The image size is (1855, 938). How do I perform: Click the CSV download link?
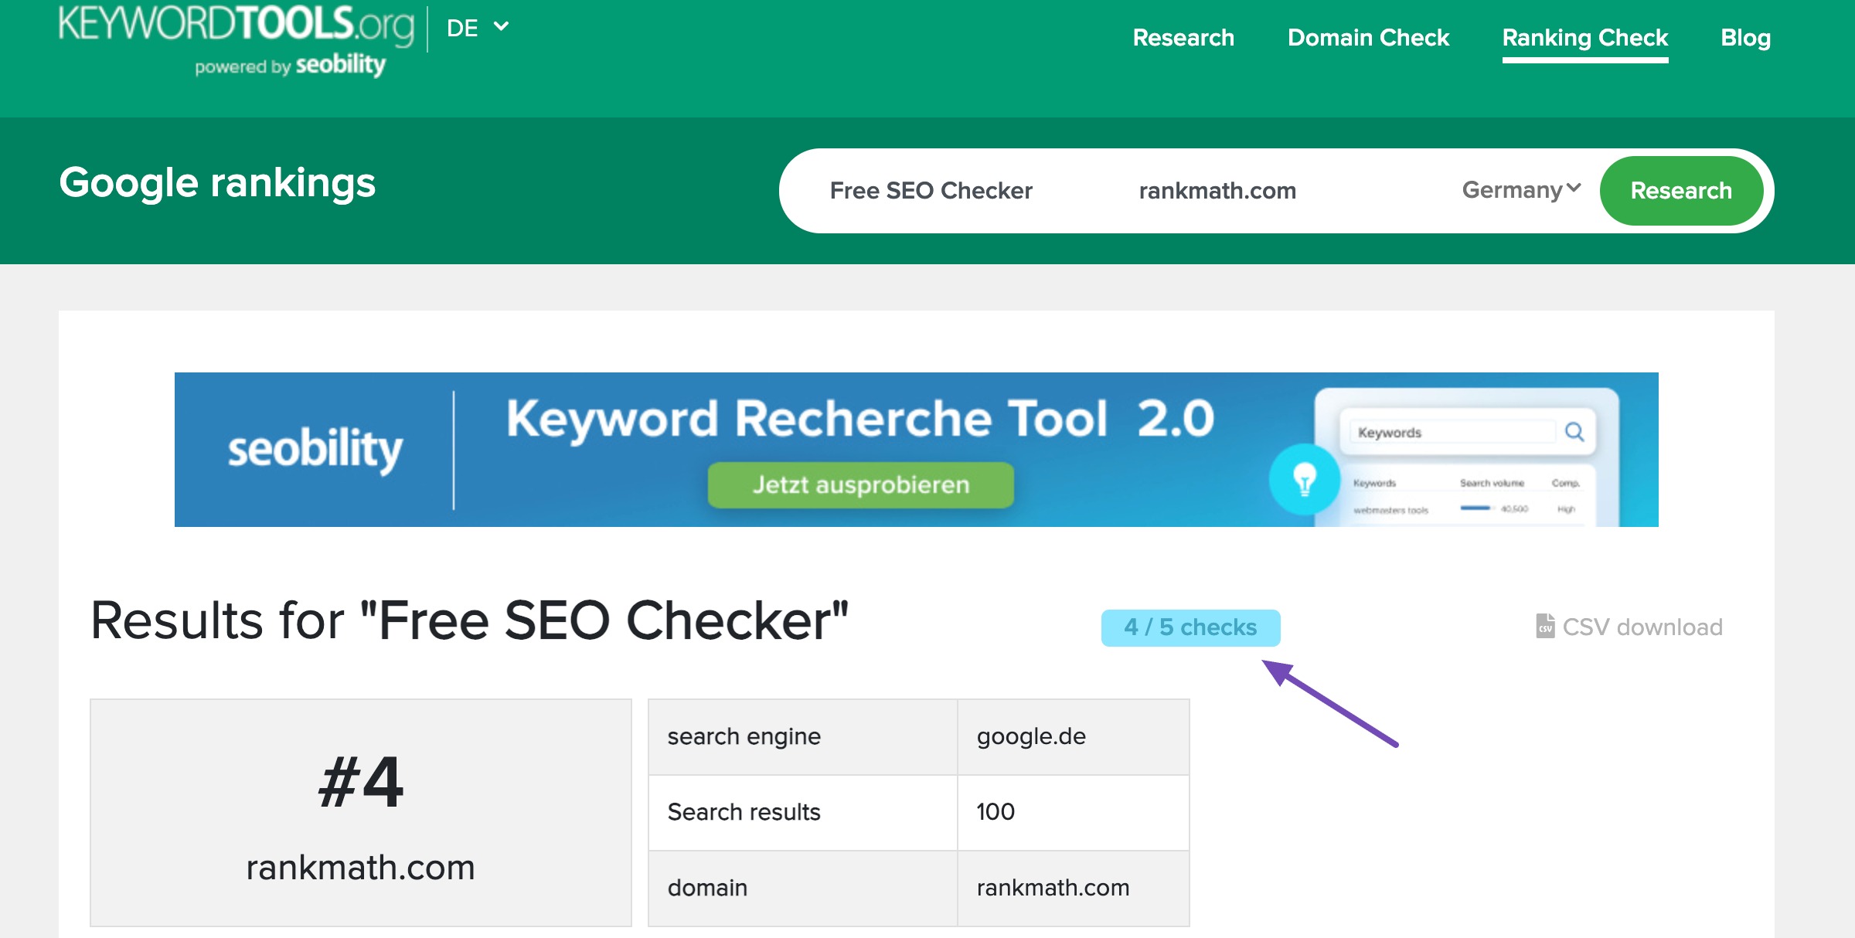pyautogui.click(x=1629, y=627)
